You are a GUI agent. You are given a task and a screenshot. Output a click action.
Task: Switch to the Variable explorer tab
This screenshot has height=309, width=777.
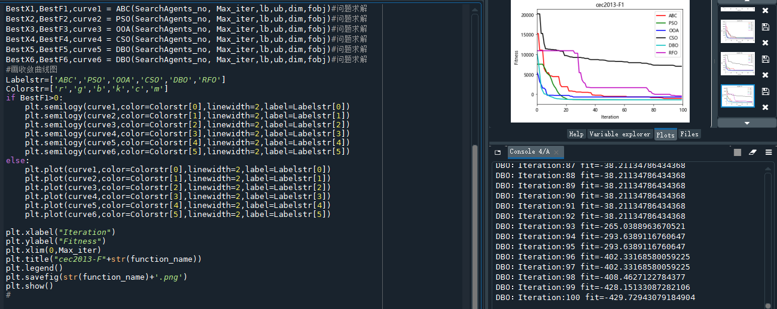620,134
